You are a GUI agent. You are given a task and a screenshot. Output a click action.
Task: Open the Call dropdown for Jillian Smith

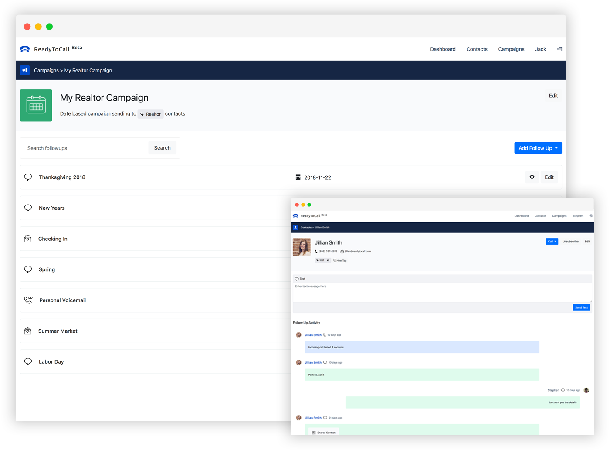coord(552,242)
